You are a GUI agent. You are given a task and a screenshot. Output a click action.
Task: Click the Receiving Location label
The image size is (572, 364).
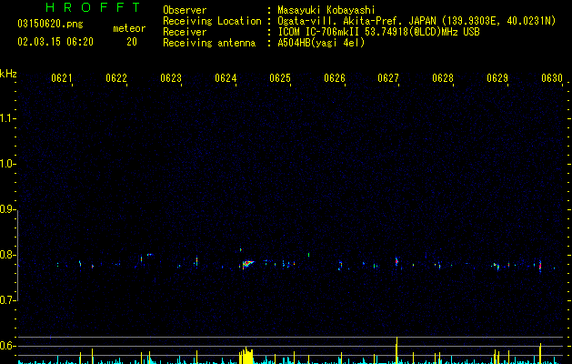[x=212, y=21]
